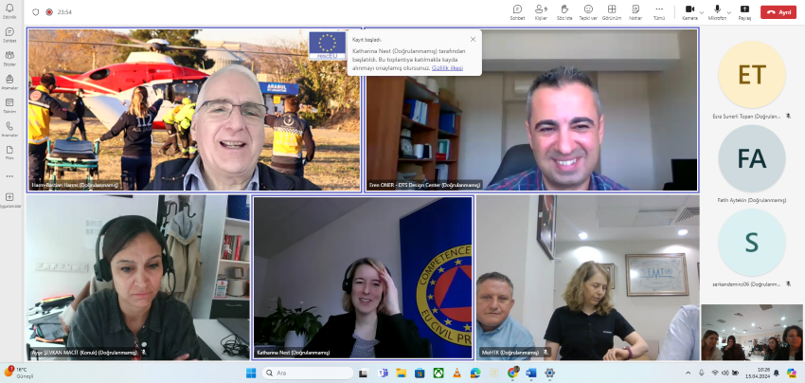Open Takvim calendar in the left sidebar
Viewport: 805px width, 383px height.
[x=9, y=105]
